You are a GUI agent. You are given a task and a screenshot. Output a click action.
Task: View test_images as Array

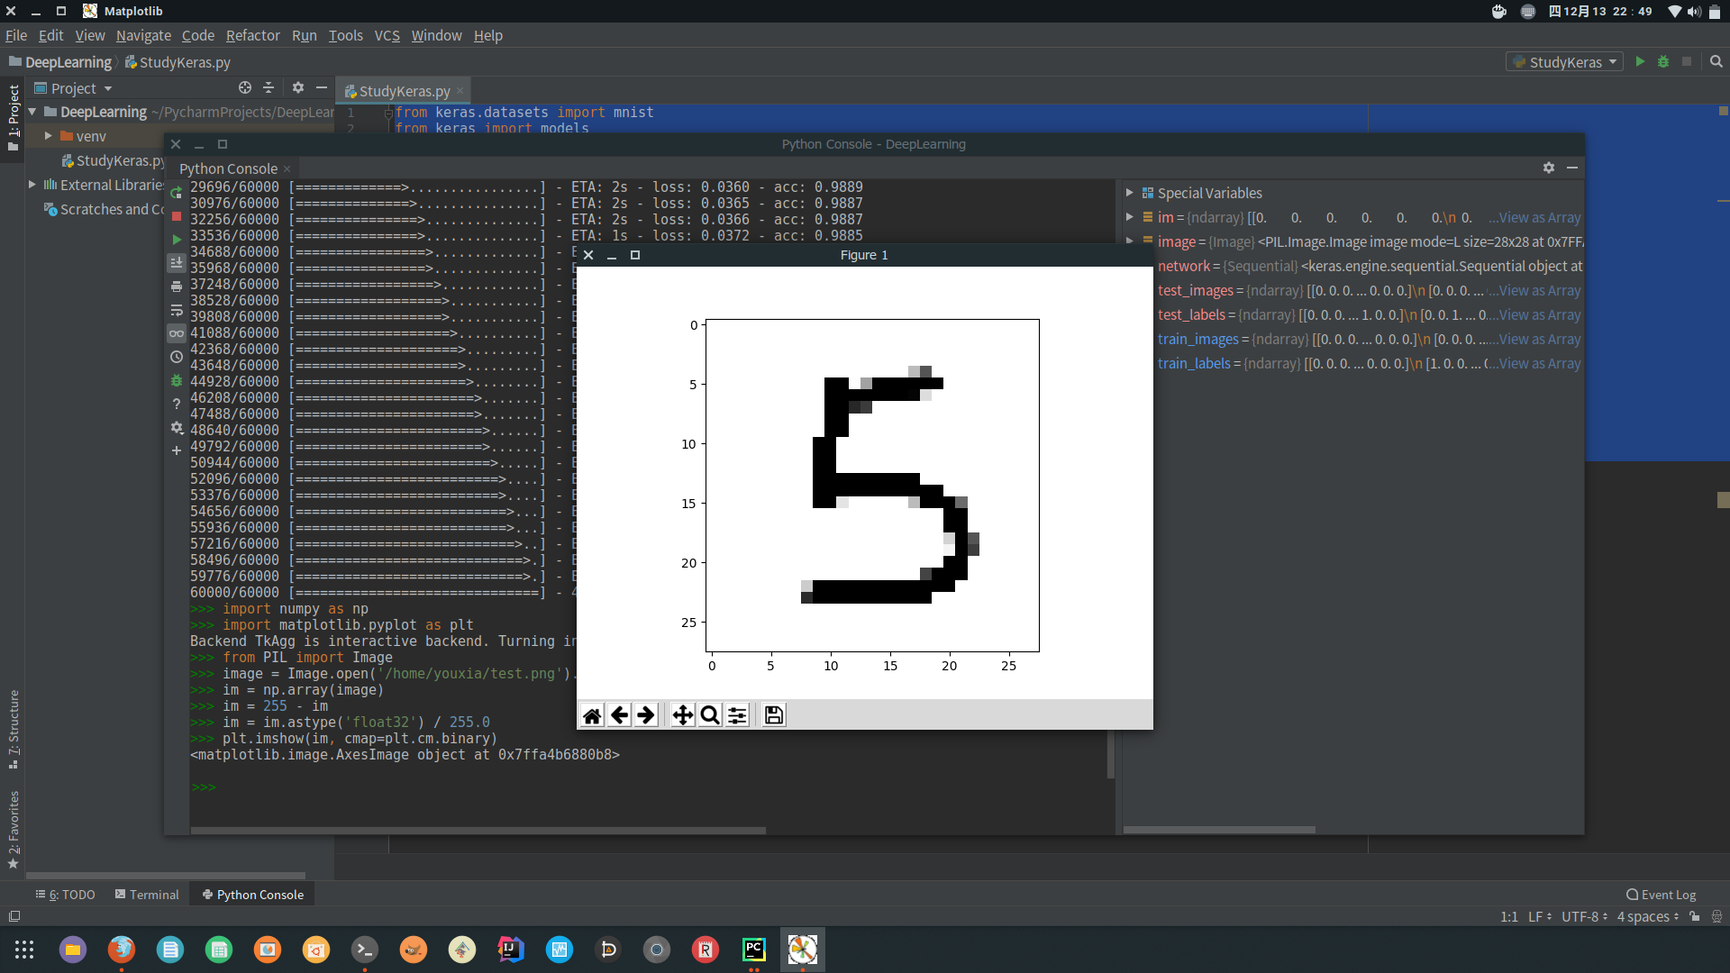click(1540, 290)
